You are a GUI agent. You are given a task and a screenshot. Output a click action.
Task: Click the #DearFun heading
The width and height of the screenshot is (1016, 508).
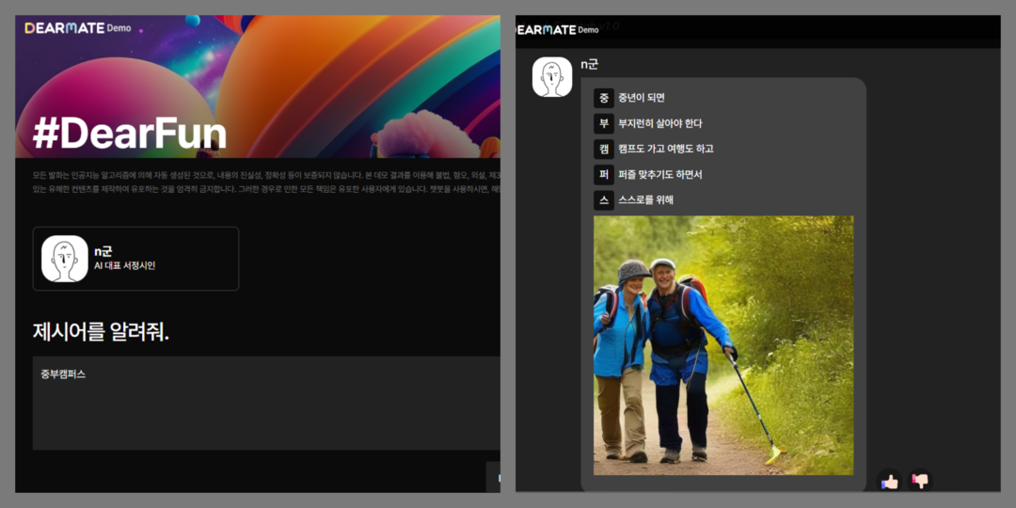click(x=129, y=135)
